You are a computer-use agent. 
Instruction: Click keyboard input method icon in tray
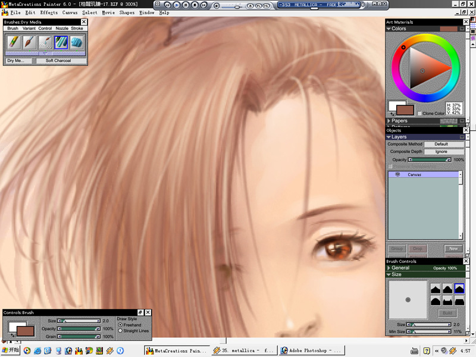point(414,351)
